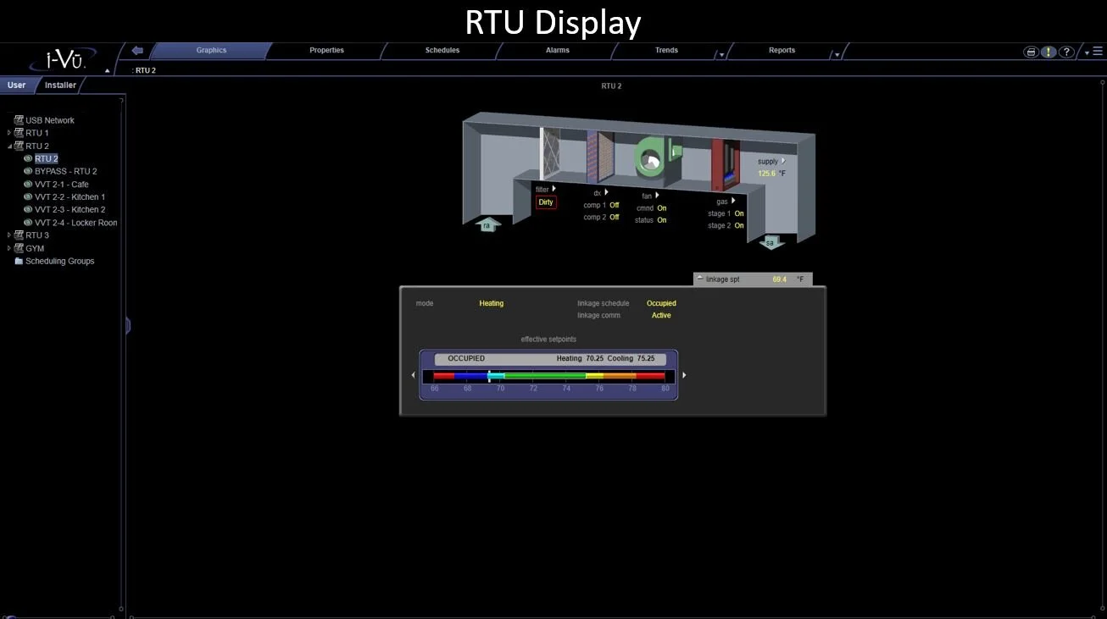
Task: Select VVT 2-1 - Cafe zone
Action: coord(62,184)
